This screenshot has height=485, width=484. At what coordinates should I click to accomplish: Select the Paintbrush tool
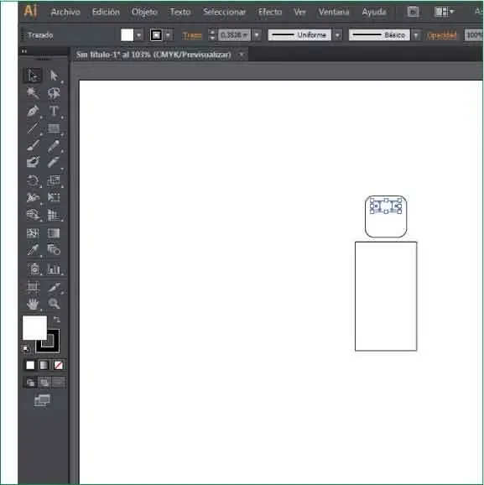pyautogui.click(x=33, y=145)
